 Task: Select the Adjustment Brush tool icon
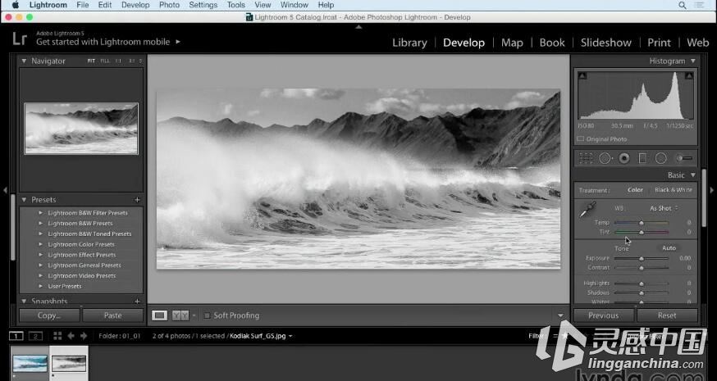click(x=684, y=158)
